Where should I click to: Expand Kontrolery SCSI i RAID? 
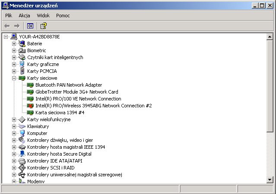(14, 168)
